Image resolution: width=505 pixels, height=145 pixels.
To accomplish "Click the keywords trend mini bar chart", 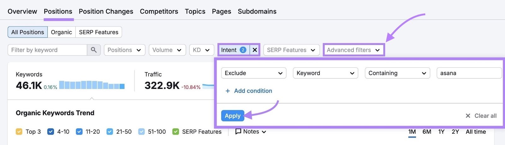I will [92, 85].
